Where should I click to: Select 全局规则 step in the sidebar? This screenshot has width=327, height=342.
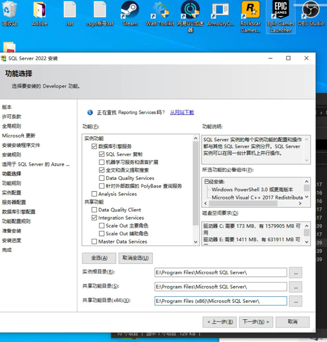(12, 126)
